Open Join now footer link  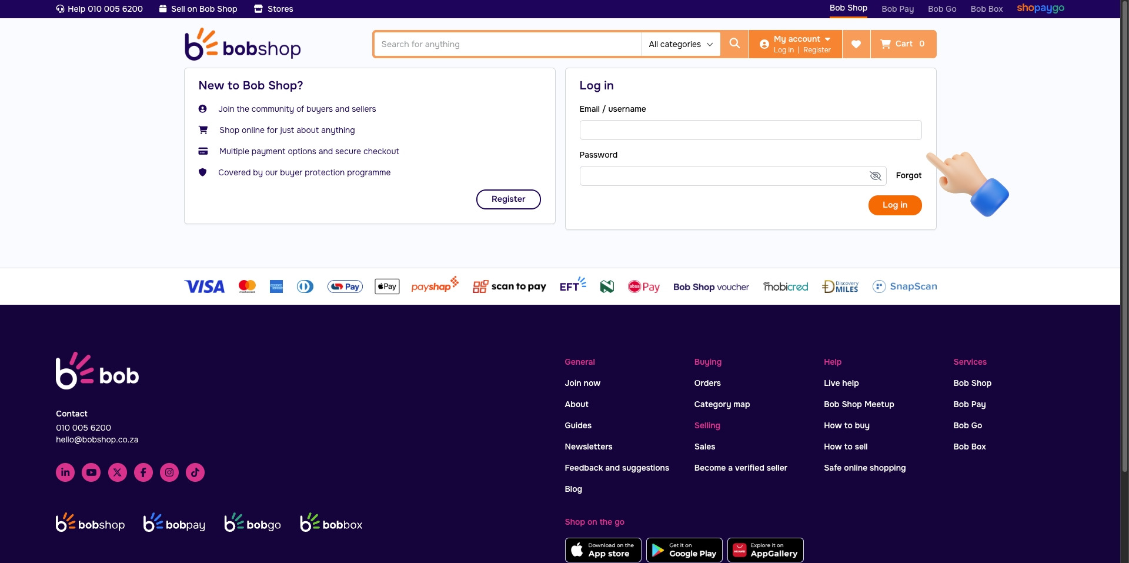pos(582,383)
